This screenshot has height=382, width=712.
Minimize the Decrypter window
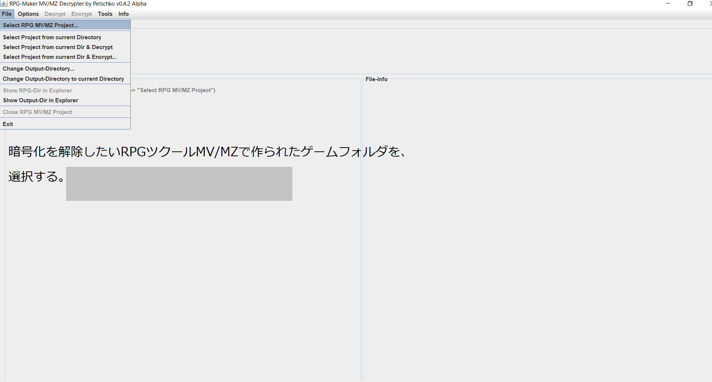(x=668, y=4)
